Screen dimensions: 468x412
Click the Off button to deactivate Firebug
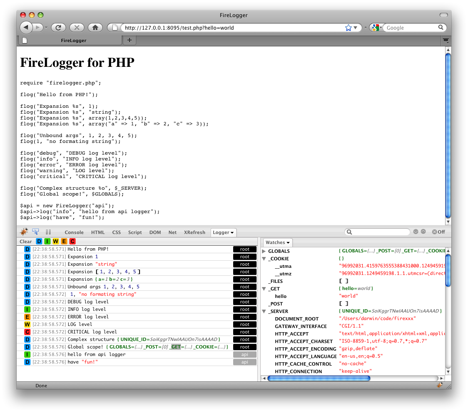[x=438, y=232]
